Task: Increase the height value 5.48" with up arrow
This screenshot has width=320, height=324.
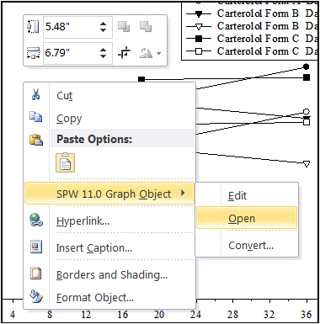Action: pos(103,24)
